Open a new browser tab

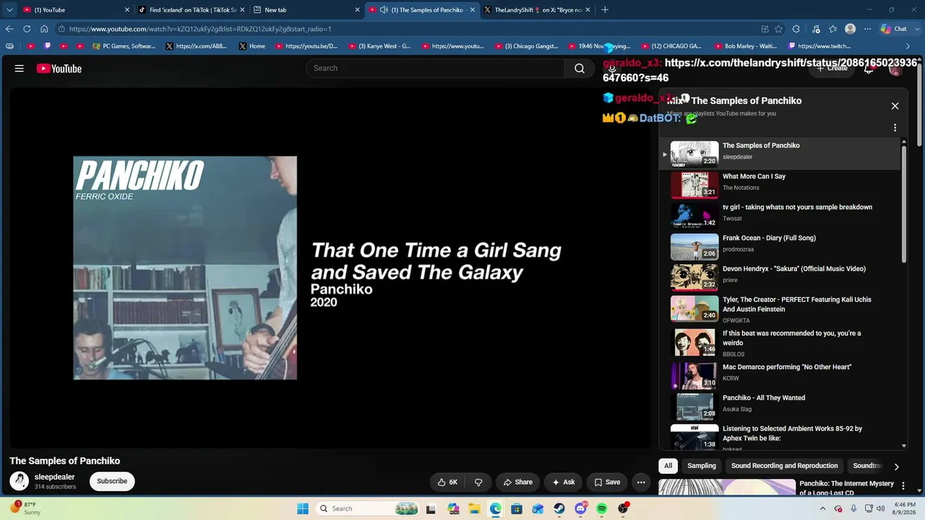[605, 10]
